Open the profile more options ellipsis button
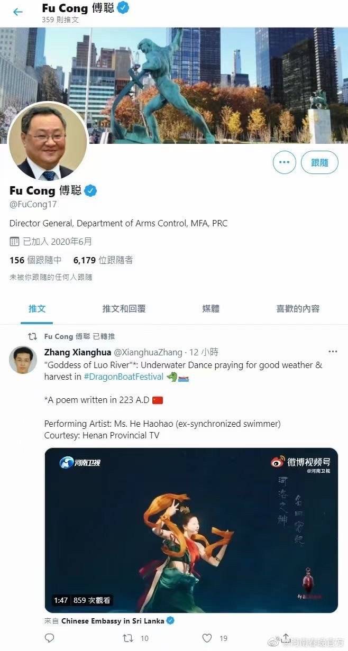This screenshot has height=651, width=348. [285, 162]
